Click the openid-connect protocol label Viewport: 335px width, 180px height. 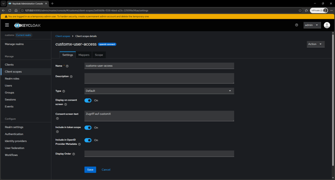(107, 44)
